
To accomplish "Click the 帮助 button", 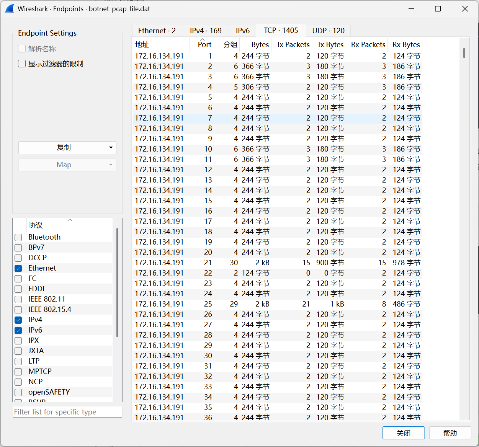I will pos(450,433).
